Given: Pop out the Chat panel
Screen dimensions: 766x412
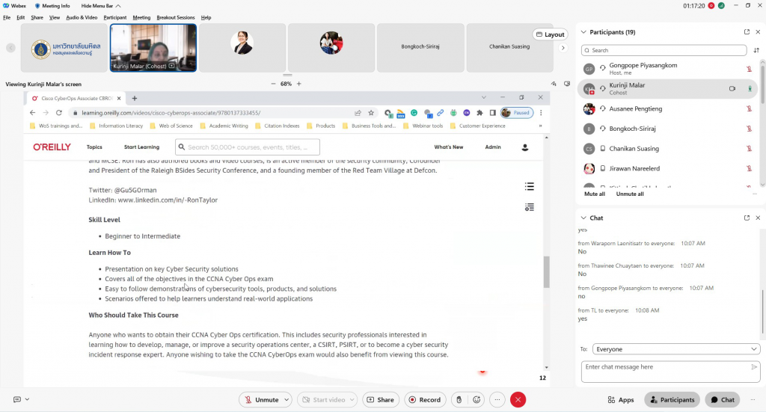Looking at the screenshot, I should (x=747, y=218).
